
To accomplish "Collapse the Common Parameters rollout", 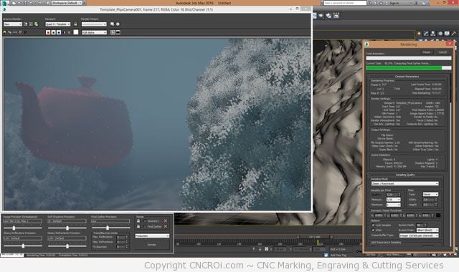I will click(407, 77).
